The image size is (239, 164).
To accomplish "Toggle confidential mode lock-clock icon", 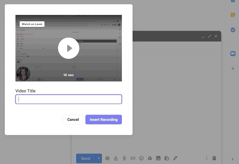I will 167,158.
